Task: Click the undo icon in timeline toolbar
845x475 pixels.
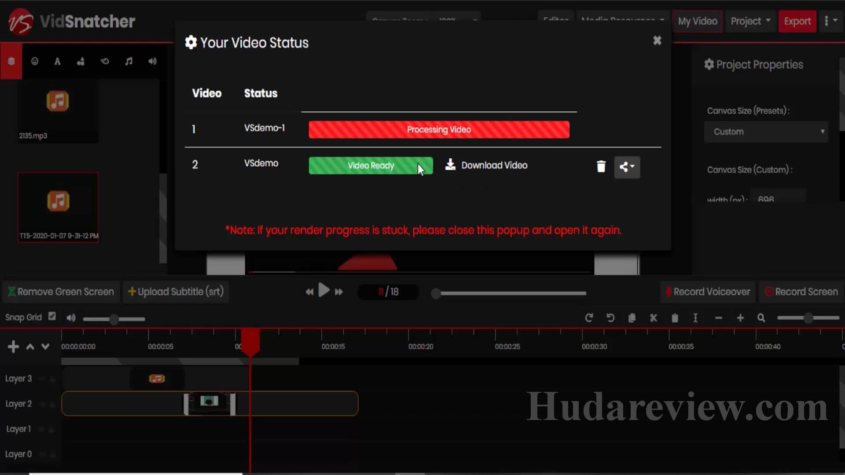Action: click(610, 318)
